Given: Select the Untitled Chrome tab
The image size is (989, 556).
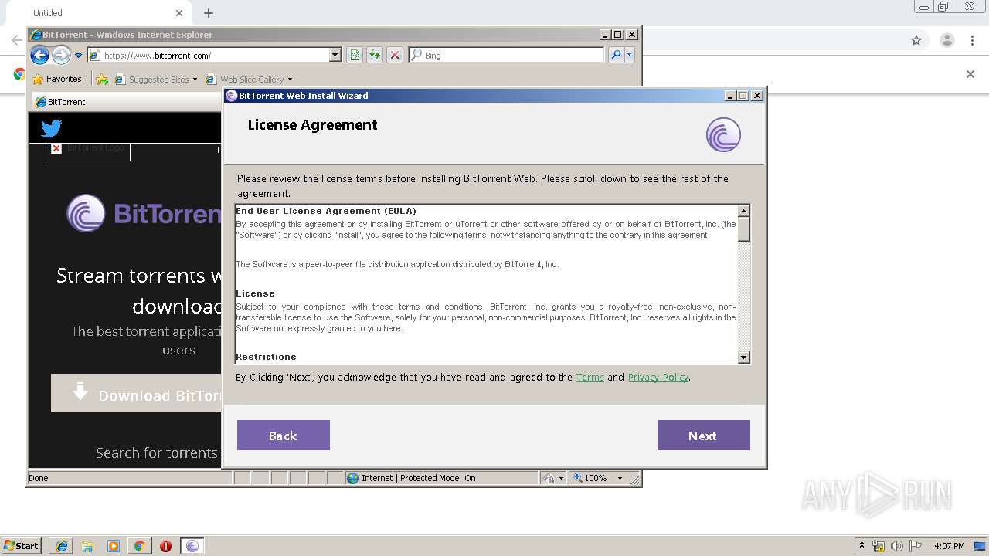Looking at the screenshot, I should pos(100,13).
